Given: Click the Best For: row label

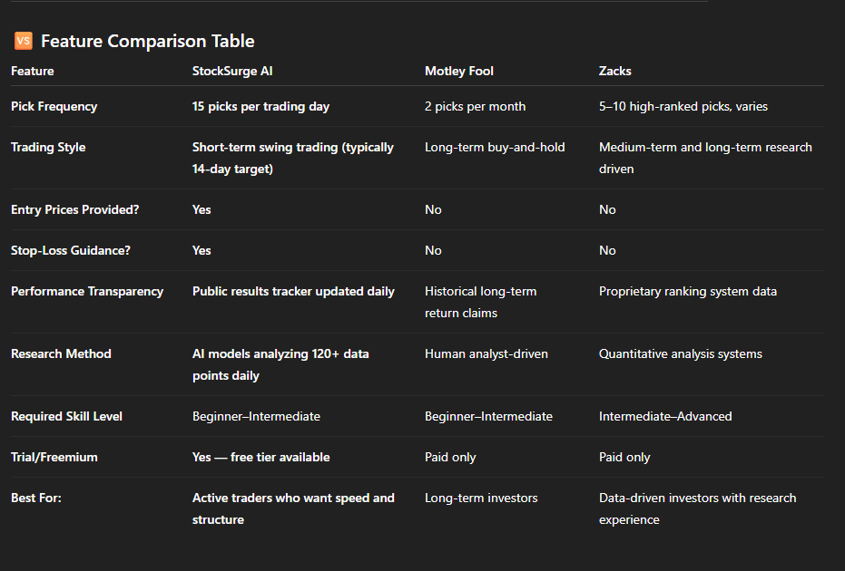Looking at the screenshot, I should pyautogui.click(x=36, y=498).
